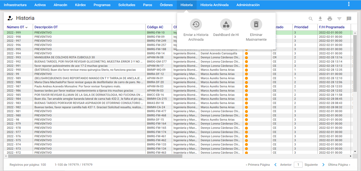Click favor reponer pulsioximetro de uce description
This screenshot has height=171, width=361.
coord(71,66)
